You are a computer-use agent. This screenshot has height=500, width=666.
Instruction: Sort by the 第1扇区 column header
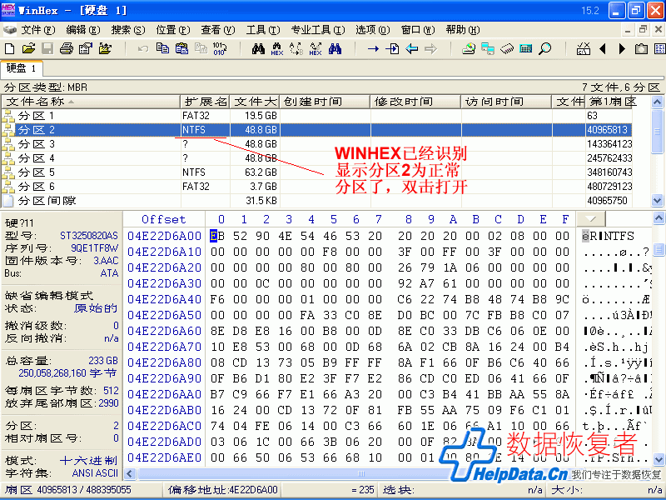coord(609,102)
